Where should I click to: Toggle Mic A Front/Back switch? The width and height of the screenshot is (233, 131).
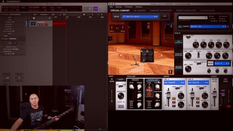tap(177, 88)
